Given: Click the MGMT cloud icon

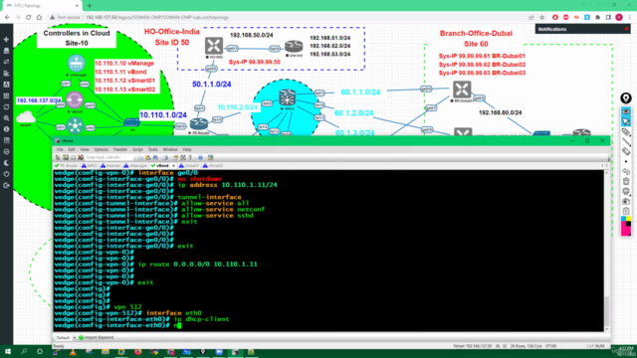Looking at the screenshot, I should click(x=26, y=117).
